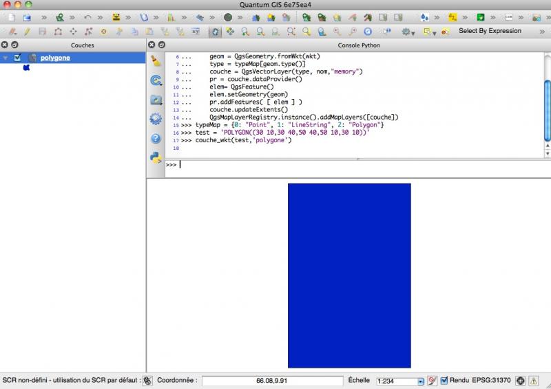This screenshot has width=551, height=389.
Task: Open console settings gear icon
Action: [x=156, y=118]
